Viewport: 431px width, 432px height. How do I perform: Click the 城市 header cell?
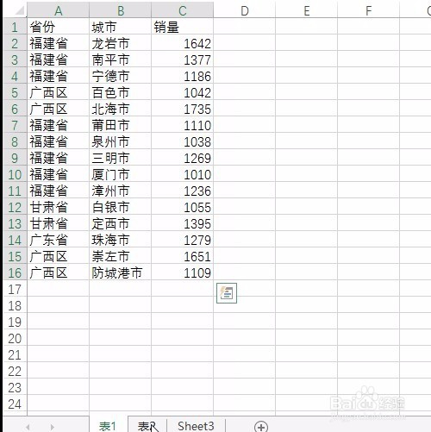(x=121, y=27)
